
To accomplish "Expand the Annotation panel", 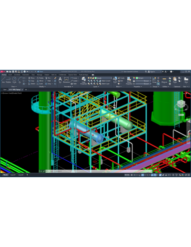I will pos(69,86).
